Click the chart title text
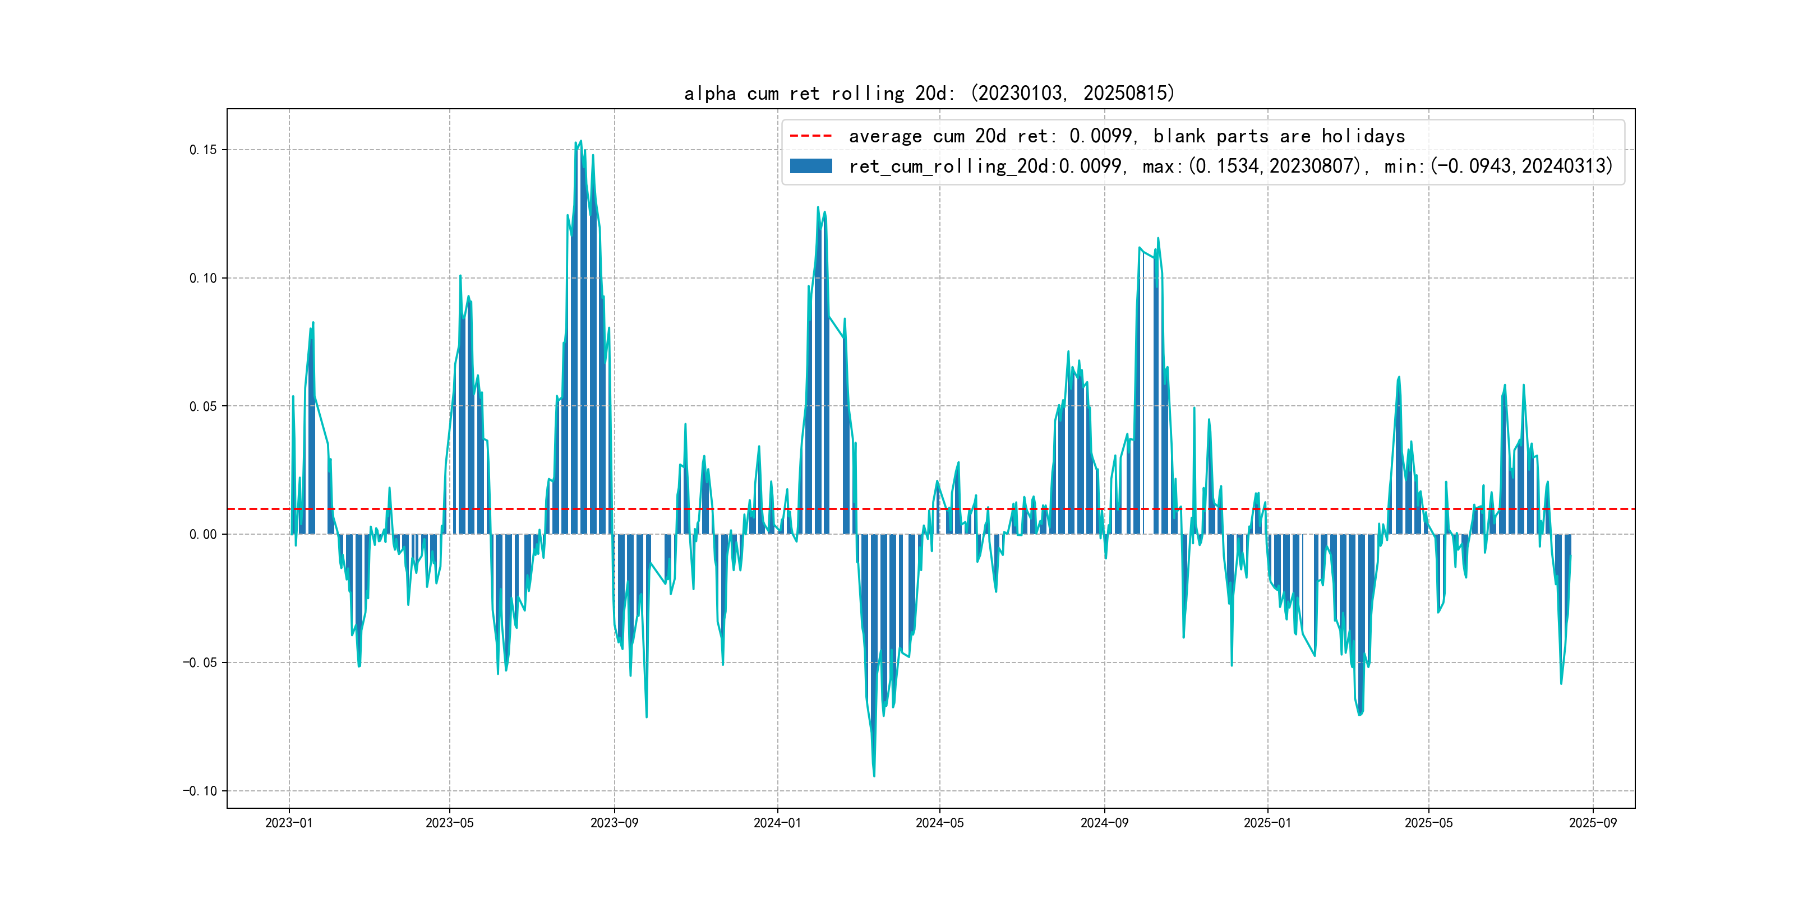 click(x=929, y=93)
